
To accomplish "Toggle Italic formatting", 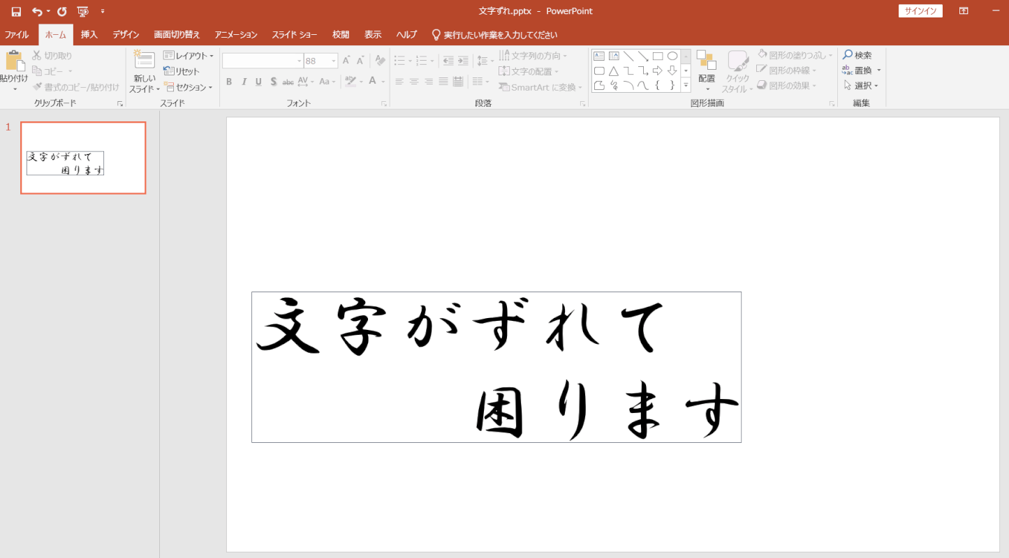I will 244,82.
